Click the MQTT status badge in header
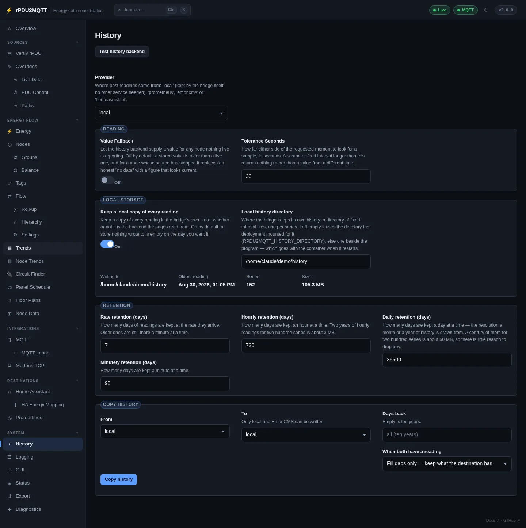 [465, 10]
